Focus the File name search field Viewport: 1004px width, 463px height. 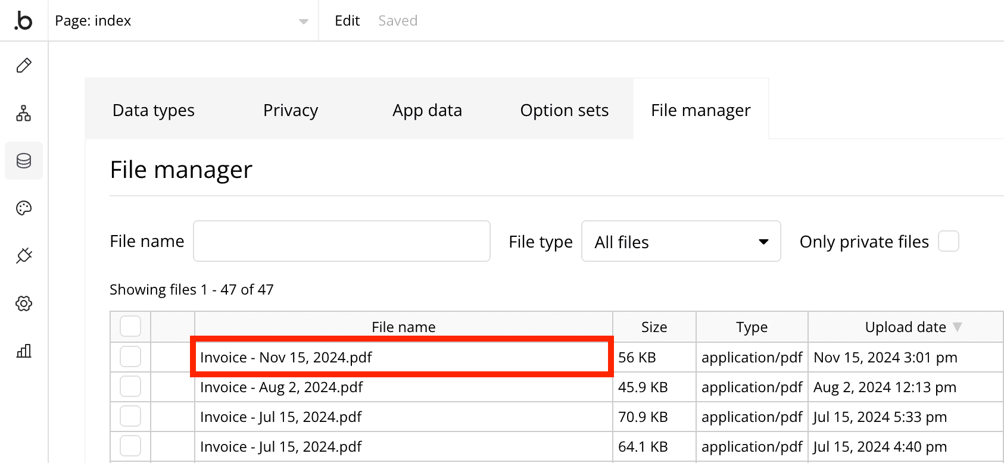(341, 241)
